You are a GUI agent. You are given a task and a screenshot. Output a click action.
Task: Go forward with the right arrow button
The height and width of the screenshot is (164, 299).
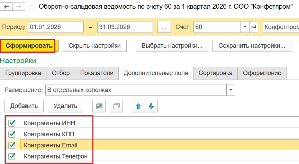coord(19,7)
